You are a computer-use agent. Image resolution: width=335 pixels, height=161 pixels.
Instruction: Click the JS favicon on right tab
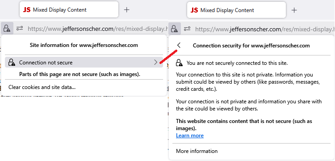click(x=194, y=10)
